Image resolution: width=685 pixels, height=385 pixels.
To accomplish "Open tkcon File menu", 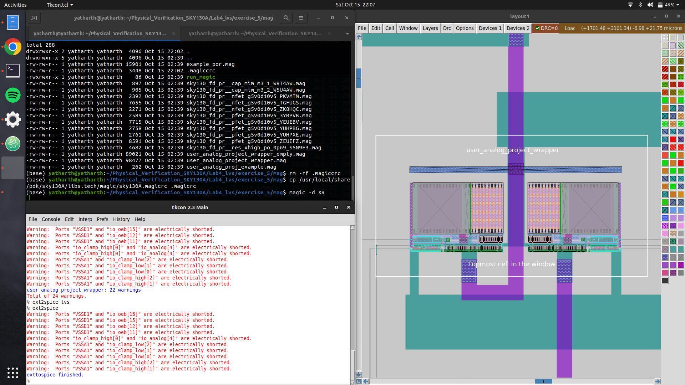I will click(33, 219).
